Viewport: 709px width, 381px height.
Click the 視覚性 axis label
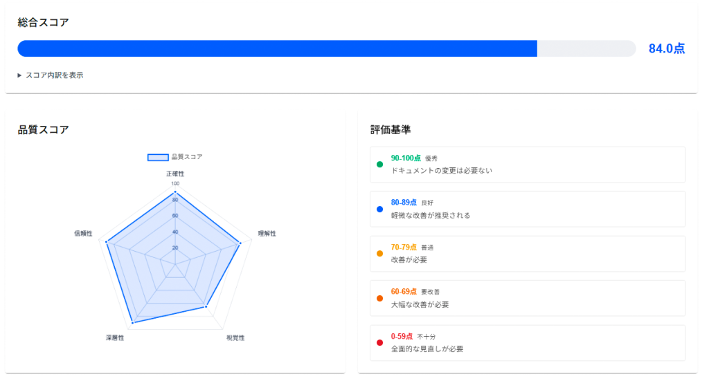pos(235,338)
